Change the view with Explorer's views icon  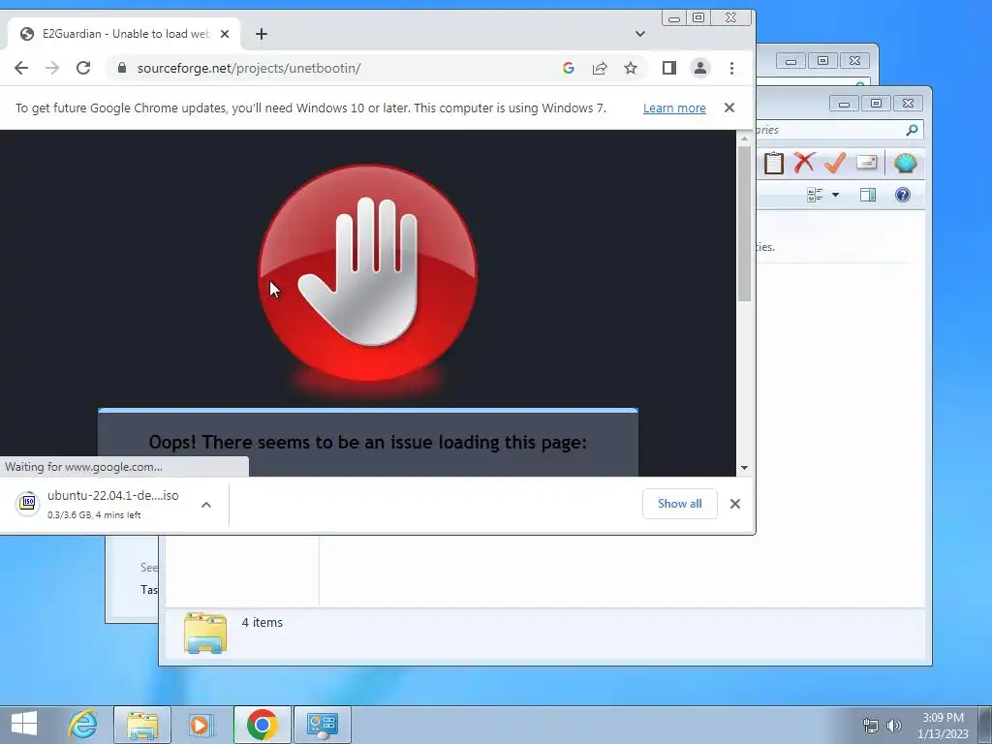(x=815, y=195)
